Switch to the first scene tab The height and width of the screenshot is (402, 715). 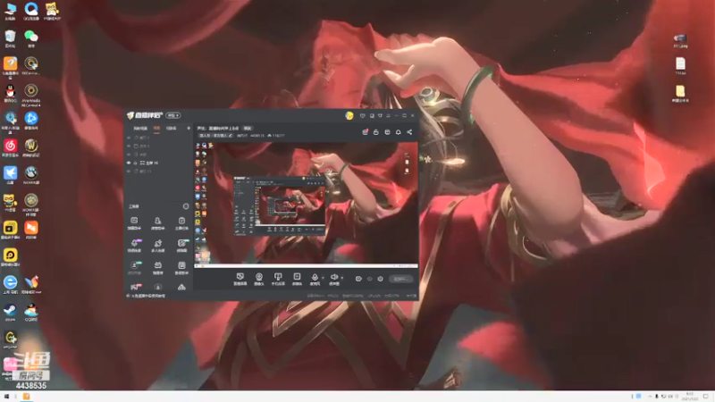pyautogui.click(x=140, y=129)
